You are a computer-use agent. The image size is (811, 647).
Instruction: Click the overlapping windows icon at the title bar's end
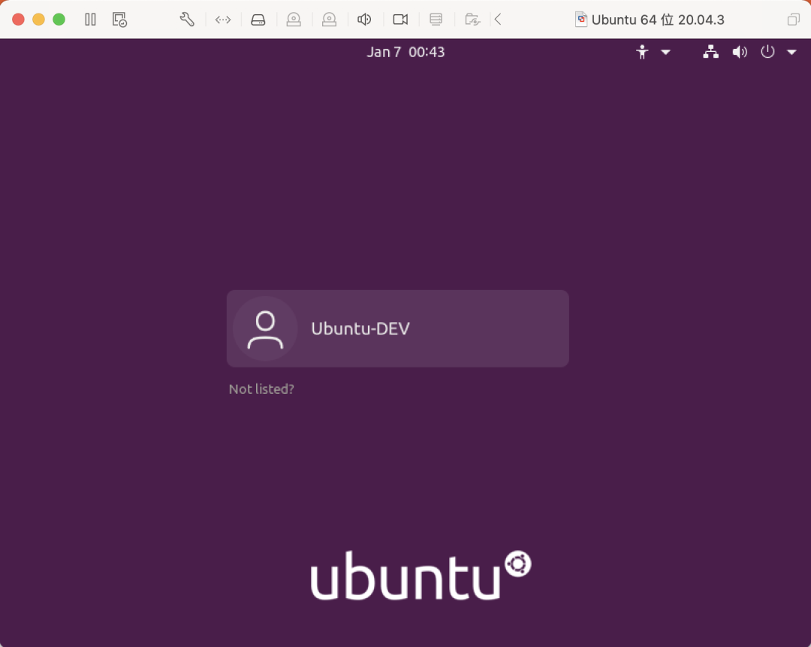coord(793,20)
